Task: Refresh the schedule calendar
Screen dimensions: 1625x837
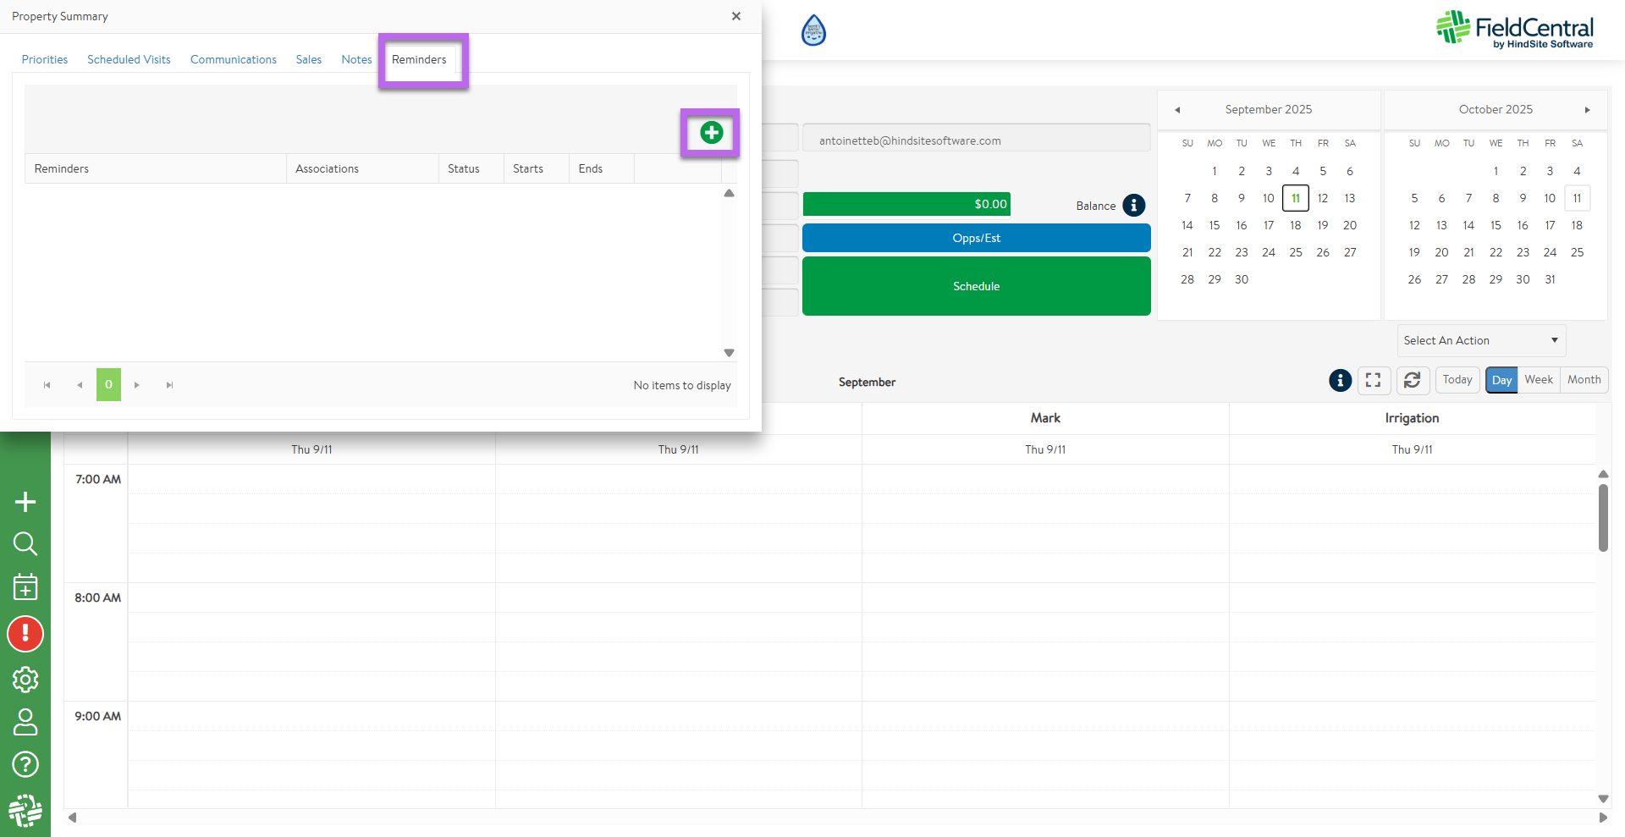Action: pos(1412,381)
